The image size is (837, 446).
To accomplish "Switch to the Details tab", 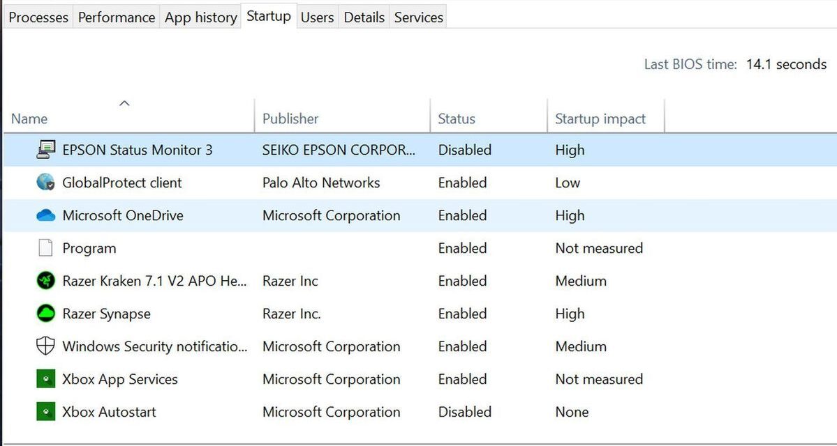I will pos(364,17).
